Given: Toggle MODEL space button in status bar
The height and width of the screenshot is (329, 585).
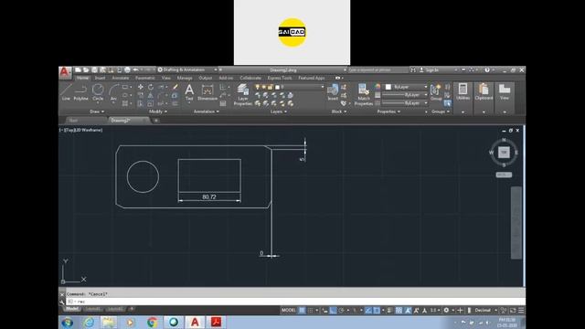Looking at the screenshot, I should [x=289, y=310].
